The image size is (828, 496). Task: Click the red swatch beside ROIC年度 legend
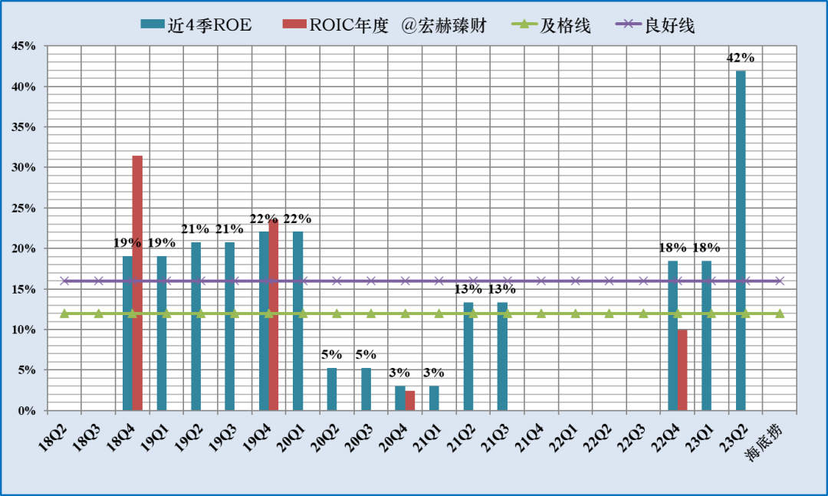[x=294, y=24]
